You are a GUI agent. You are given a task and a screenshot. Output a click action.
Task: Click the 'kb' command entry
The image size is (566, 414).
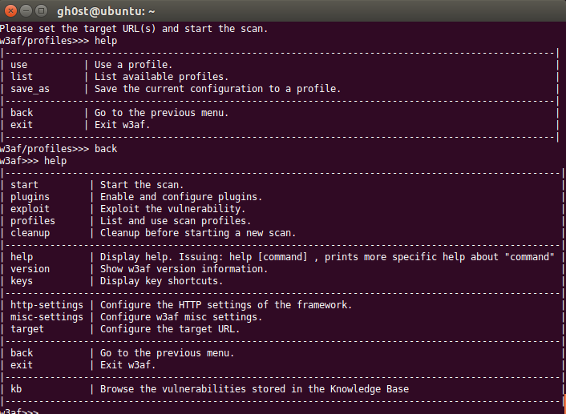(x=16, y=388)
